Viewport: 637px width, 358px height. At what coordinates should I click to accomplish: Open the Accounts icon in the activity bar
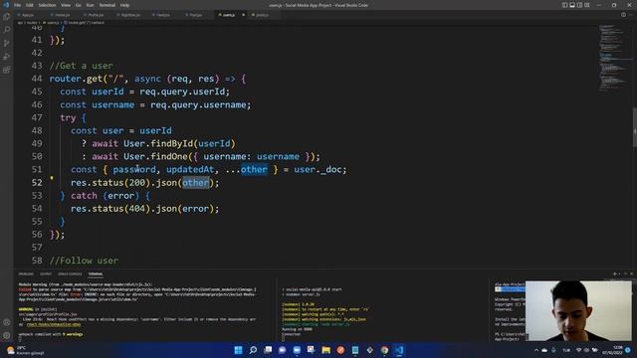pos(7,322)
